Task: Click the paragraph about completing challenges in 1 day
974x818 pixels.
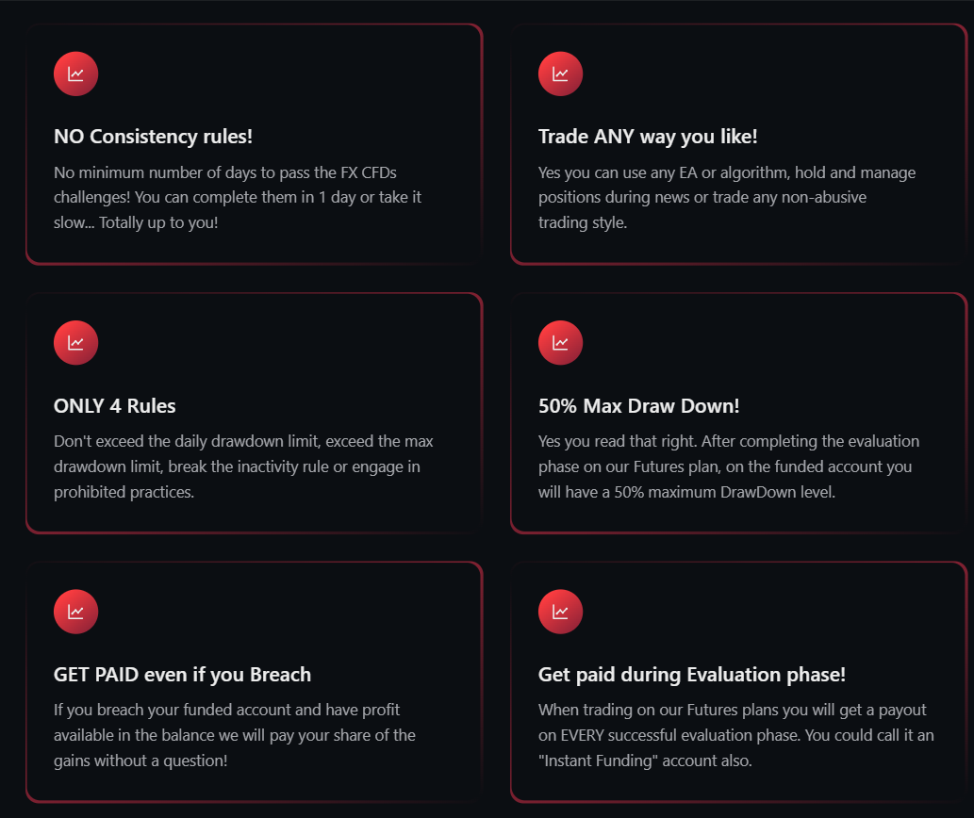Action: 237,197
